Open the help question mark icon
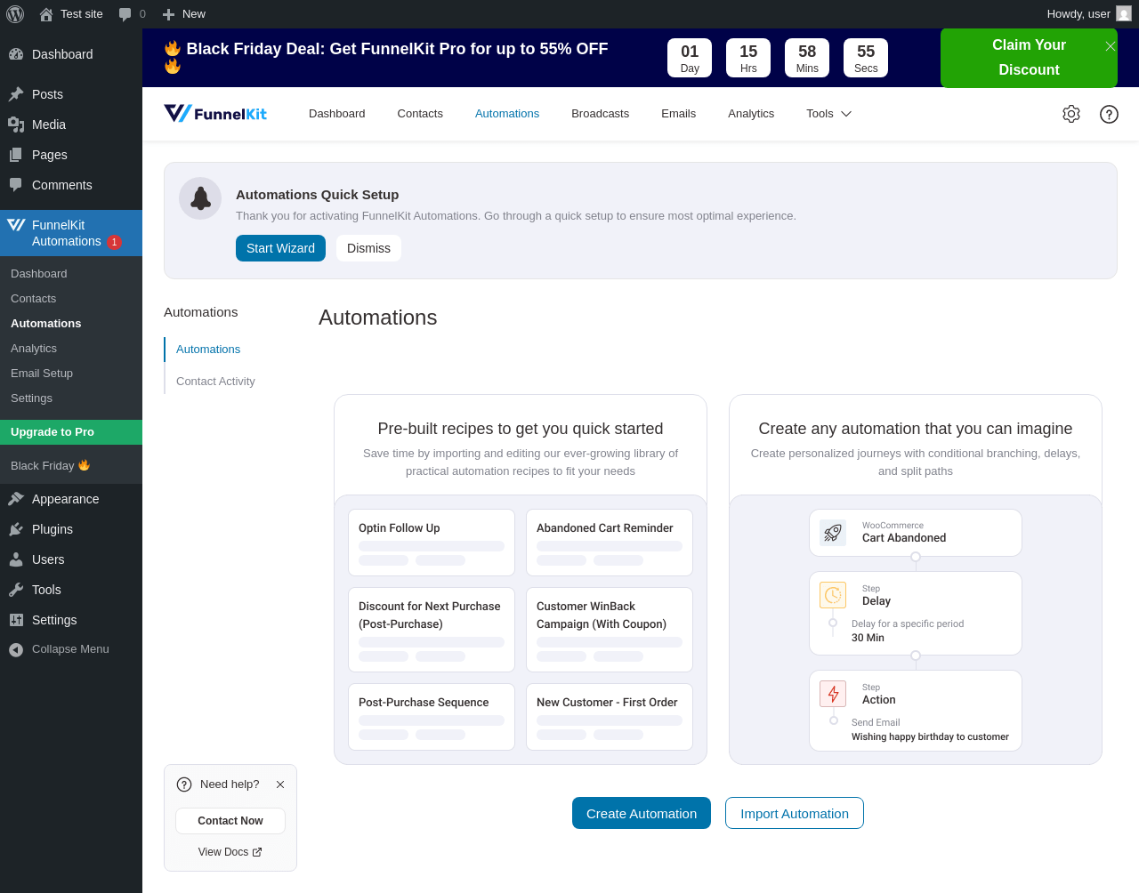Screen dimensions: 1139x893 point(1109,114)
